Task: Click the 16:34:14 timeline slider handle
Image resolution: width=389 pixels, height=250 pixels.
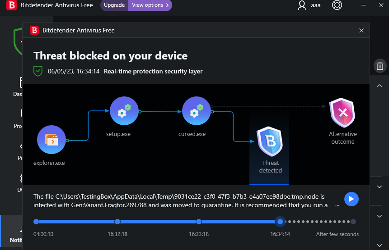Action: pyautogui.click(x=281, y=222)
